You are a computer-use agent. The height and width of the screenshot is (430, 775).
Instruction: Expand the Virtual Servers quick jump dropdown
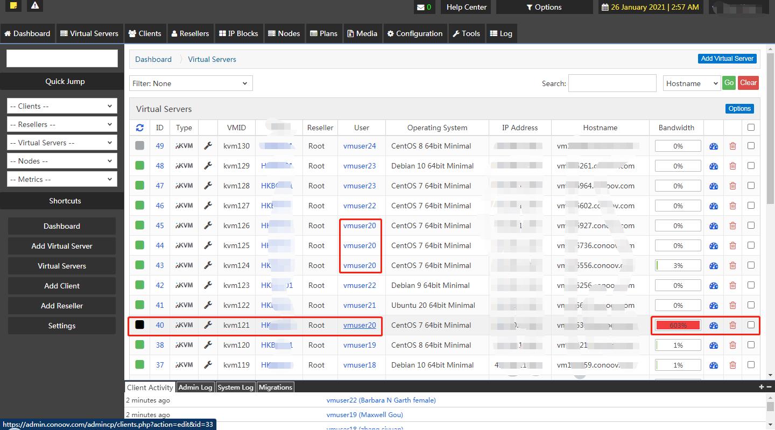(62, 143)
